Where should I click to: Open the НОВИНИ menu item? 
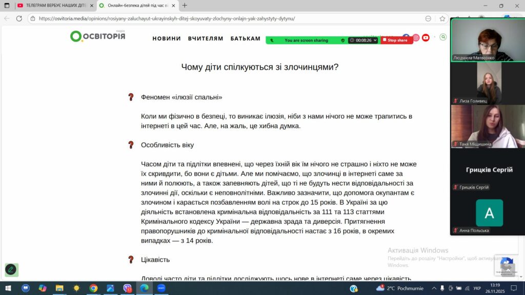[x=167, y=38]
